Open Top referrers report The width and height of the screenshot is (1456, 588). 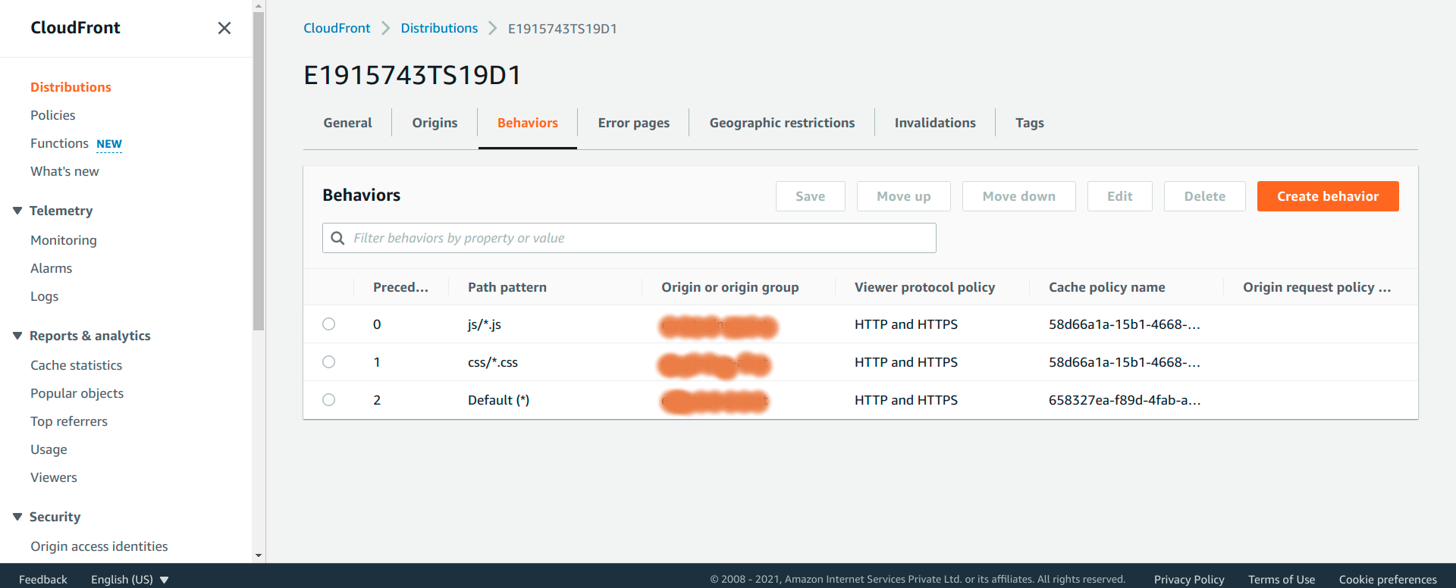click(x=69, y=421)
